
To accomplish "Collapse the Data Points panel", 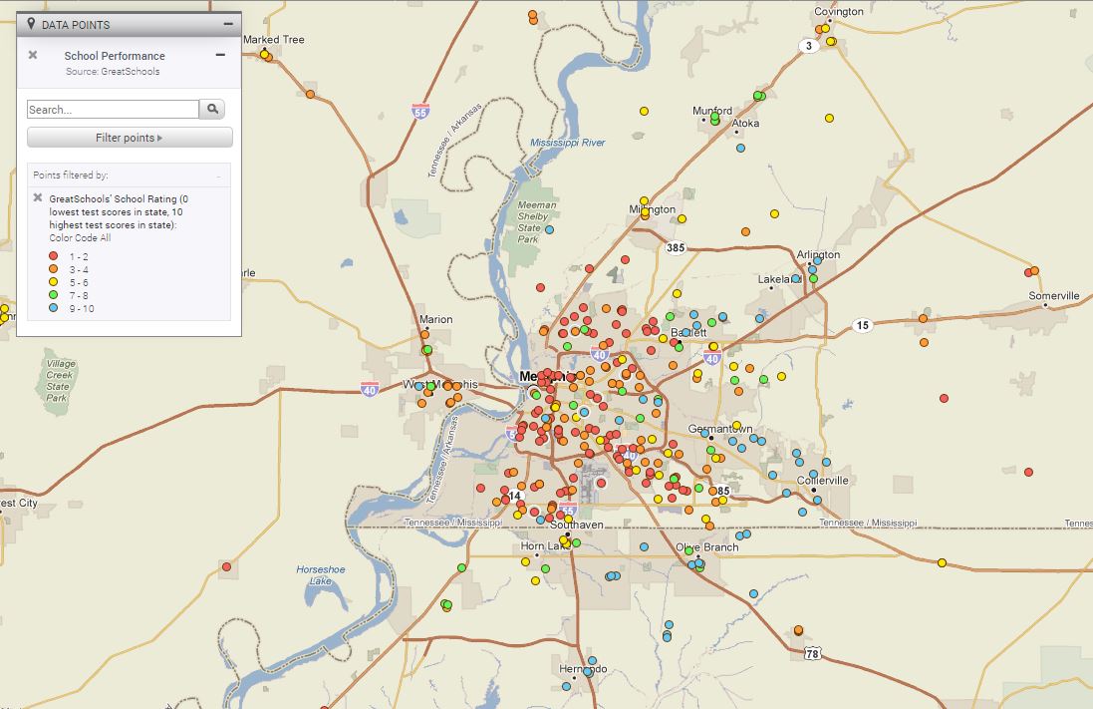I will [x=228, y=24].
